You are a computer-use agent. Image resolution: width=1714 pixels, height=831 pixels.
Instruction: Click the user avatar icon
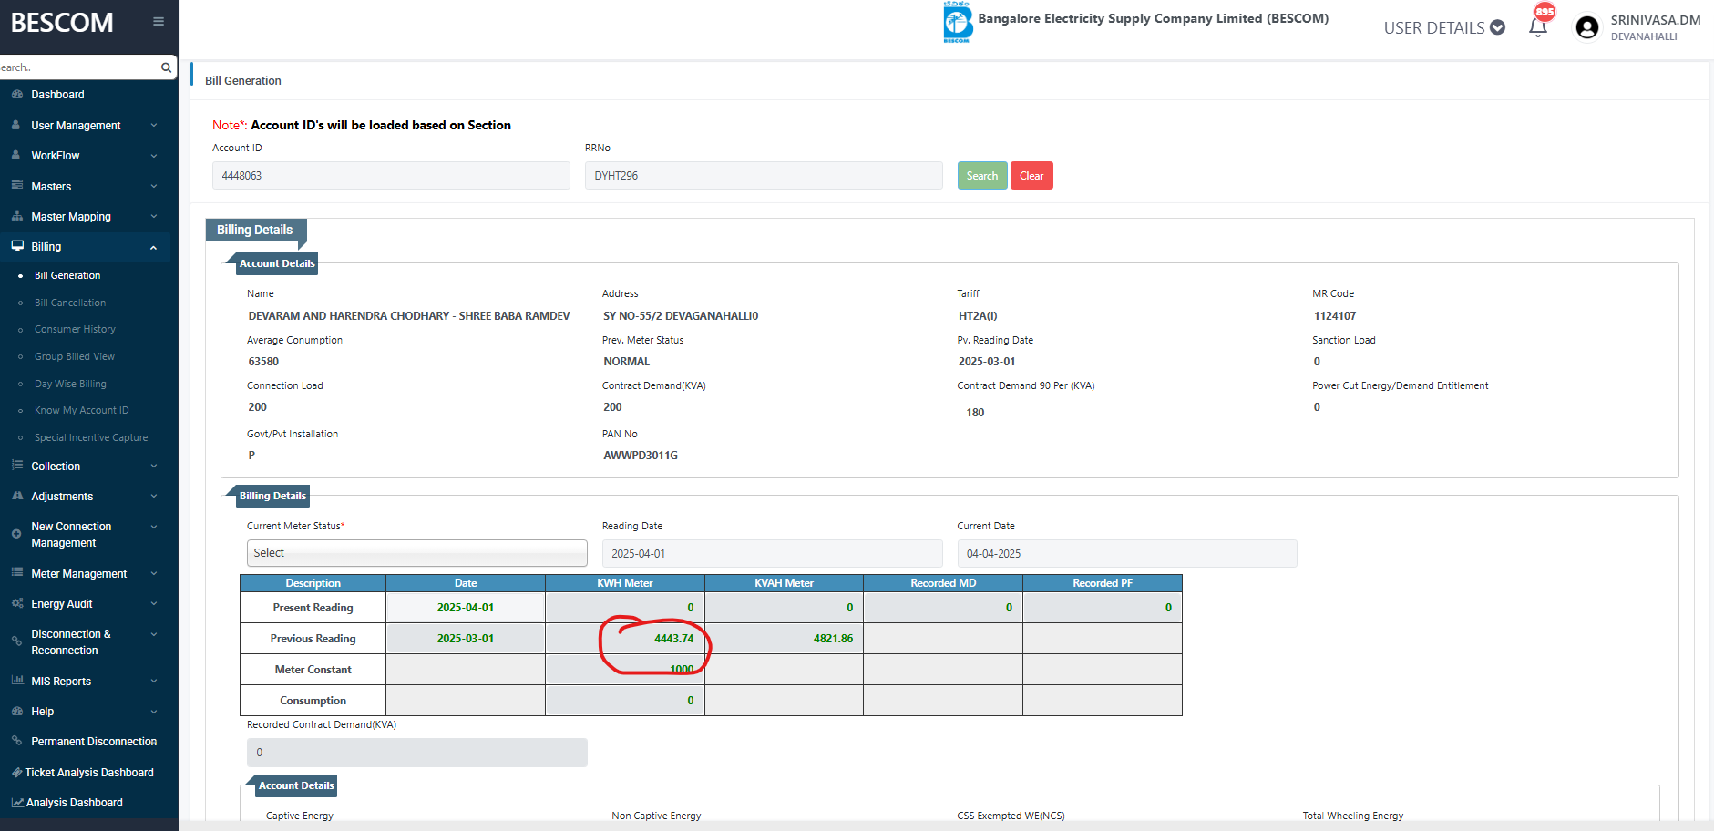(x=1586, y=28)
